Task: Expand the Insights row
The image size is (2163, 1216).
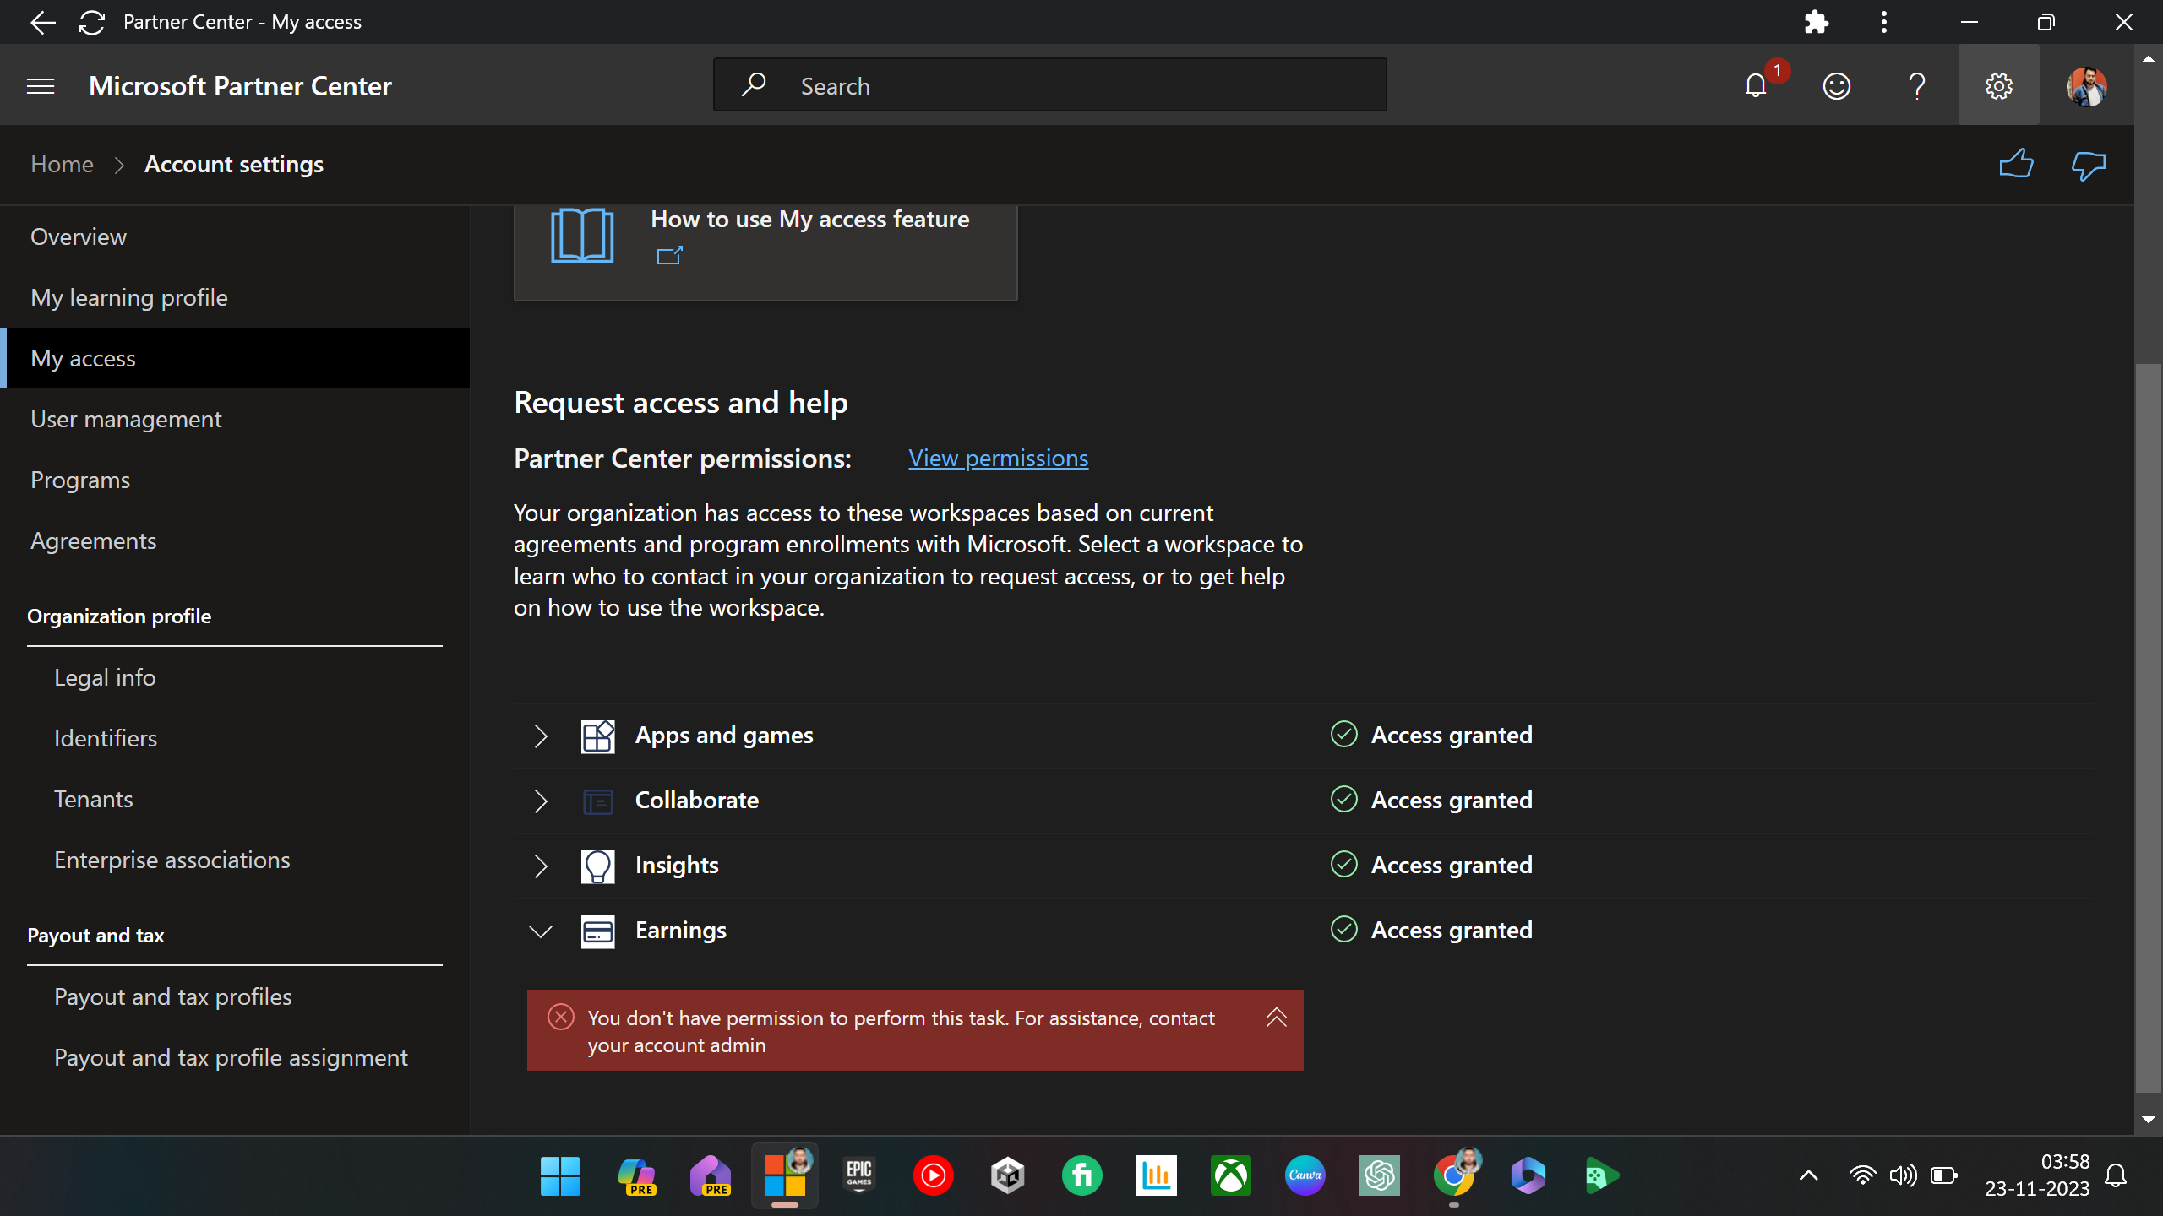Action: (541, 866)
